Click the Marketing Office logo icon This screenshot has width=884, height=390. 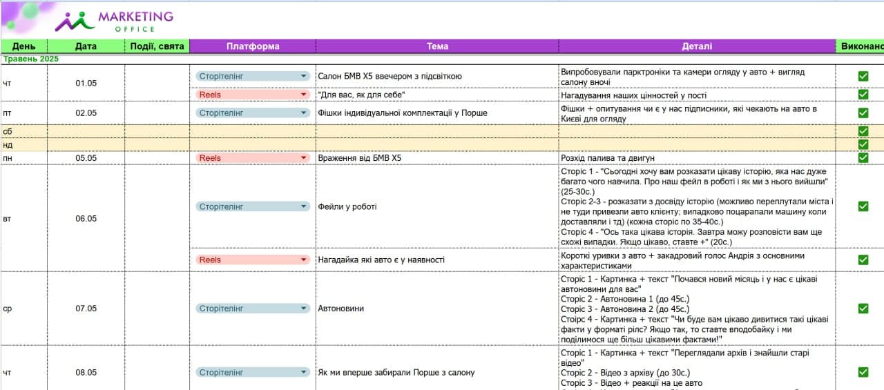tap(75, 21)
